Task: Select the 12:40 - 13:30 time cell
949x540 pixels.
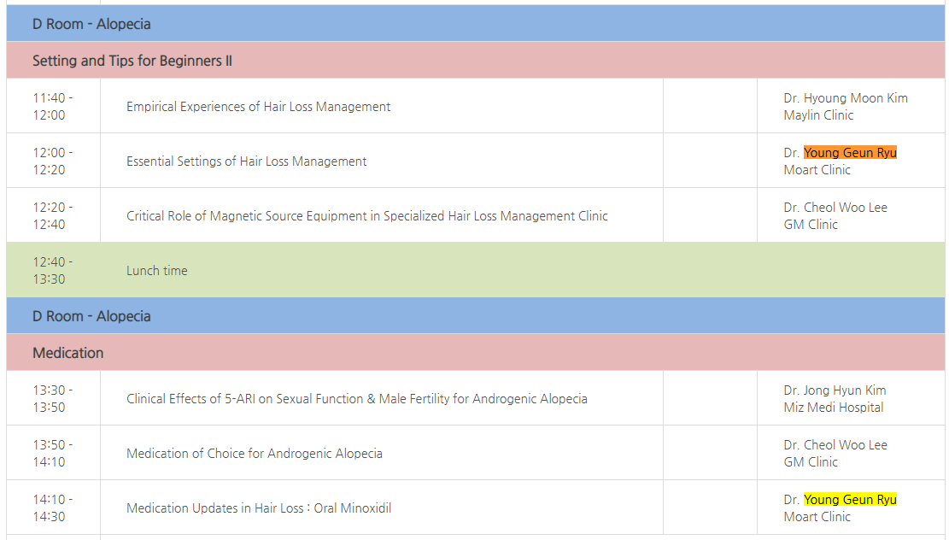Action: (53, 270)
